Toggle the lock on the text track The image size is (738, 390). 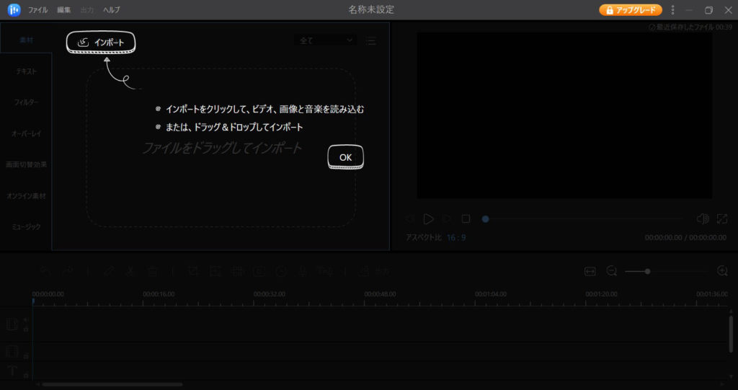26,375
